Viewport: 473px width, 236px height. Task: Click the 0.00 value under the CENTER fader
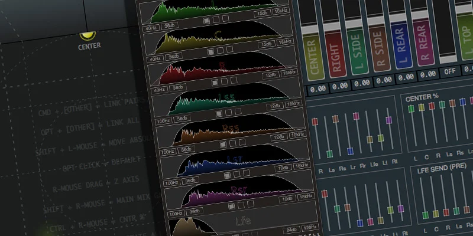coord(318,89)
